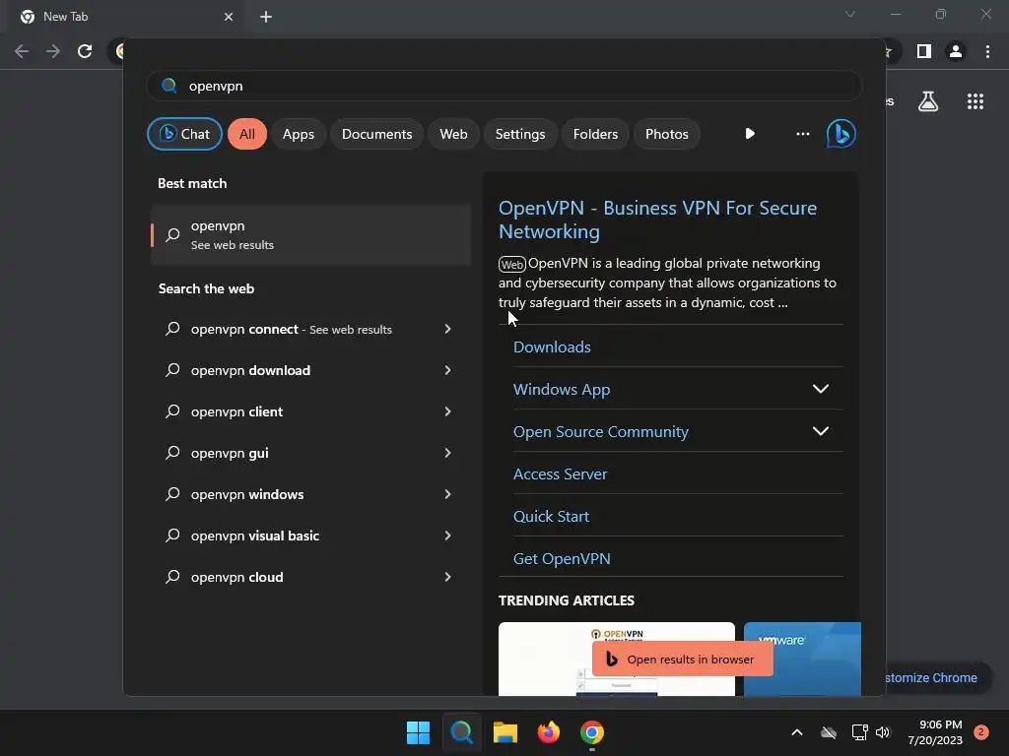The height and width of the screenshot is (756, 1009).
Task: Filter results by Settings
Action: [520, 134]
